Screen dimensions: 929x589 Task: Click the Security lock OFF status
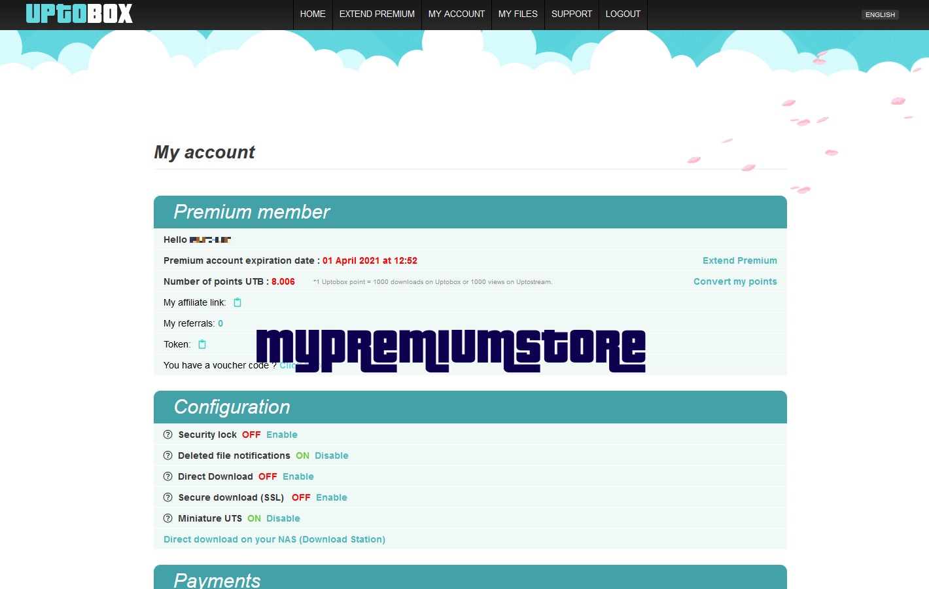[251, 435]
